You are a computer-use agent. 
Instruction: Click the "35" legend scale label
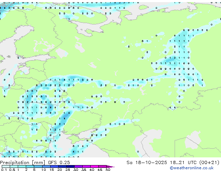pyautogui.click(x=84, y=170)
